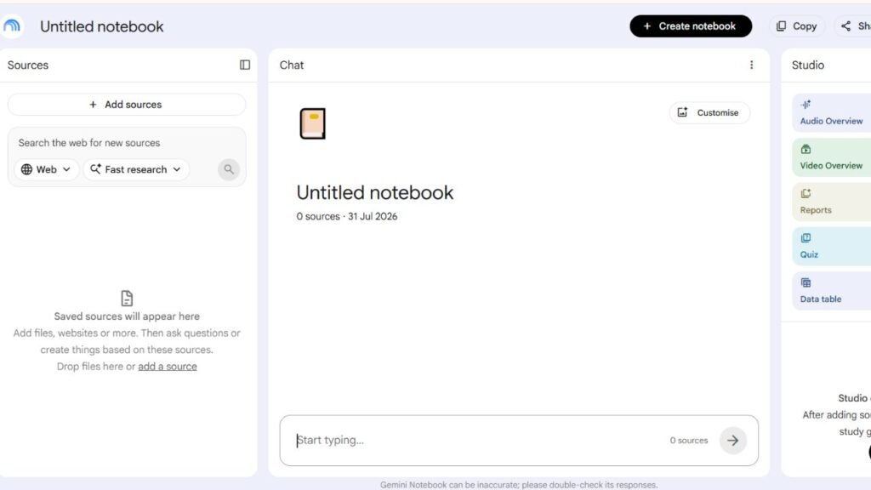Screen dimensions: 871x490
Task: Click the 'Untitled notebook' title in the header
Action: click(102, 26)
